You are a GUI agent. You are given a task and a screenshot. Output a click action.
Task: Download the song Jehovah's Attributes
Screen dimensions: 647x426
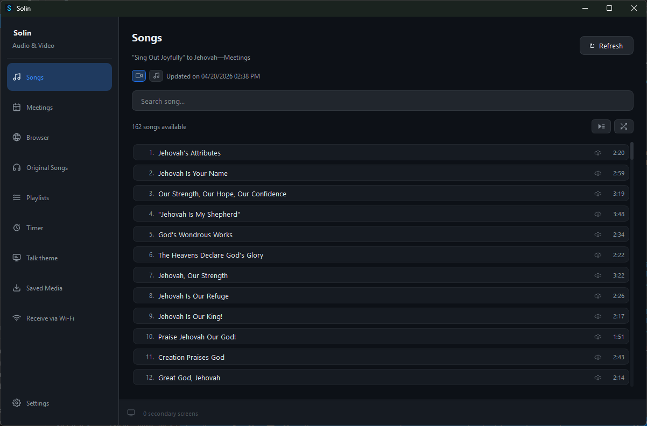pyautogui.click(x=598, y=153)
